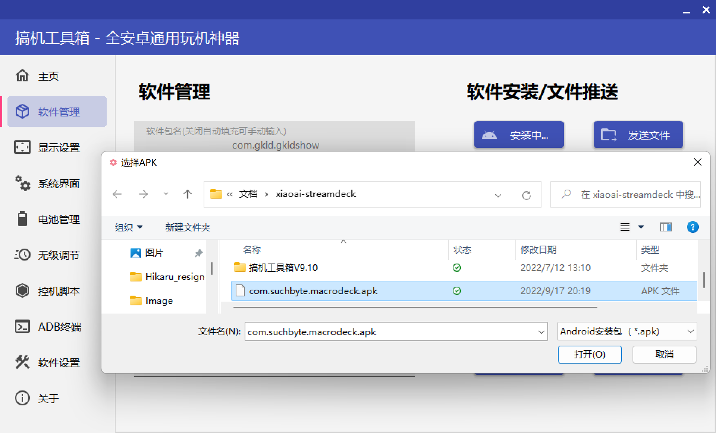Open the file type dropdown showing Android安装包
Image resolution: width=716 pixels, height=433 pixels.
pyautogui.click(x=626, y=331)
